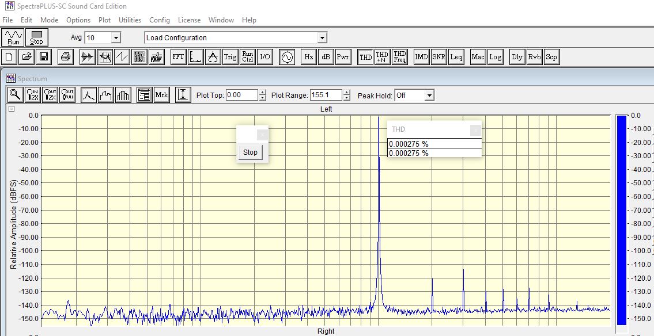654x336 pixels.
Task: Open the Mode menu
Action: point(49,20)
